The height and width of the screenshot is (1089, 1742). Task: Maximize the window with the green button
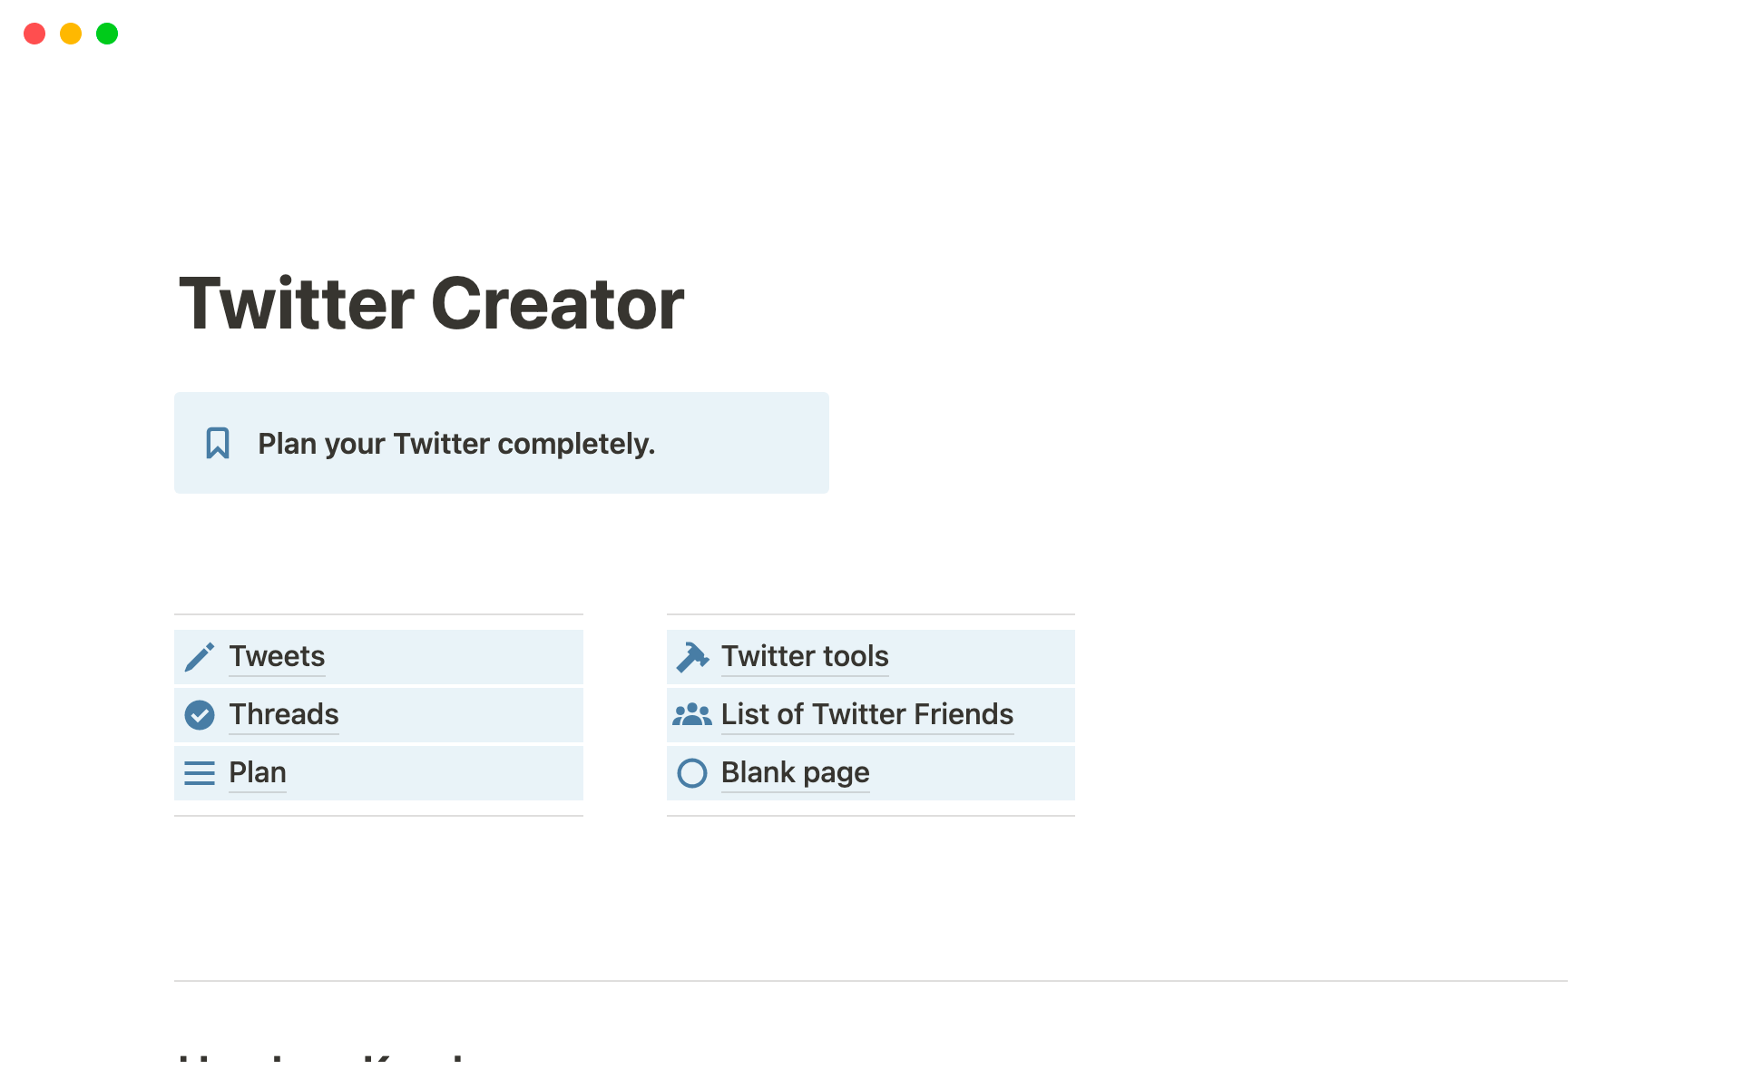point(107,34)
